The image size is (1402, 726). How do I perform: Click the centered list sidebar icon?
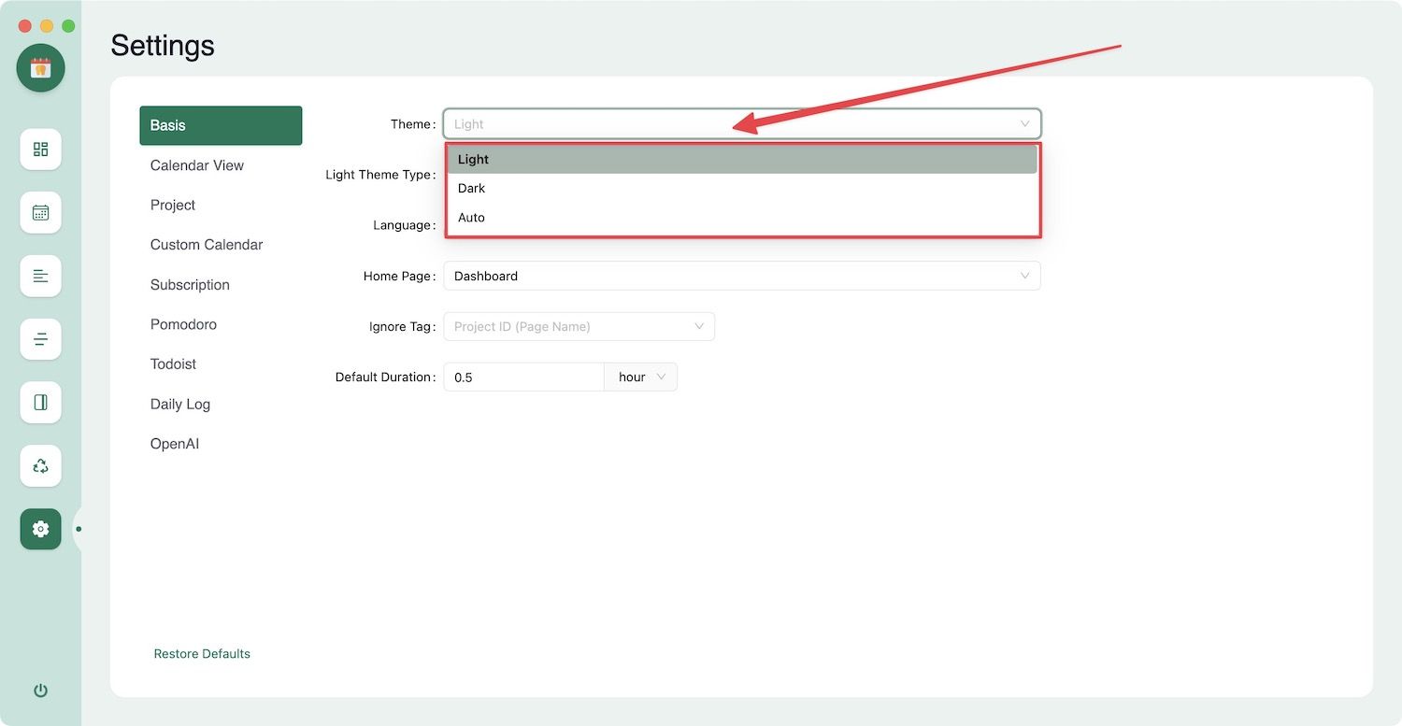40,339
